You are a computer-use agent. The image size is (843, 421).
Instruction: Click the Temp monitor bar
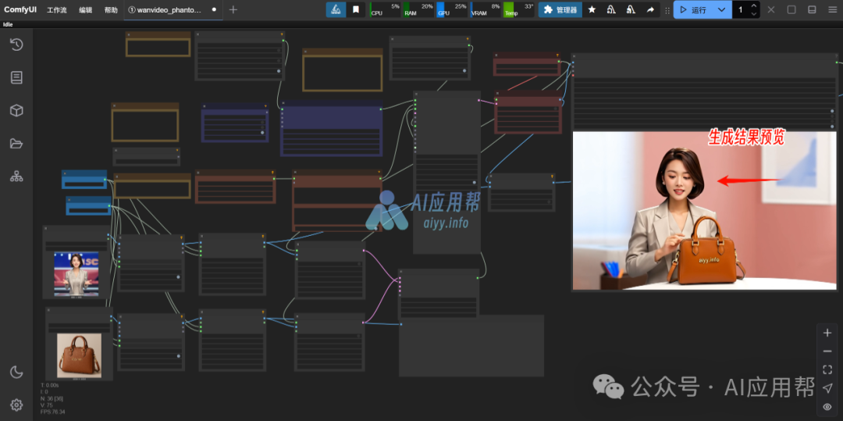(518, 9)
